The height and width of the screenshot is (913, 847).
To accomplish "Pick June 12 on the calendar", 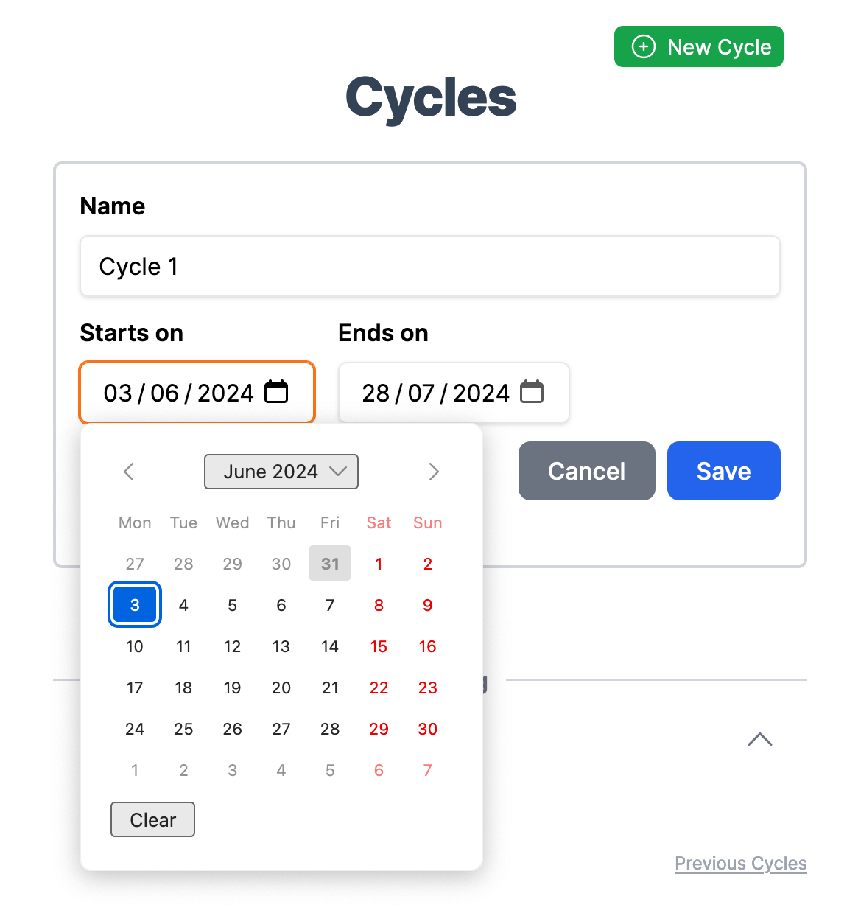I will (232, 646).
